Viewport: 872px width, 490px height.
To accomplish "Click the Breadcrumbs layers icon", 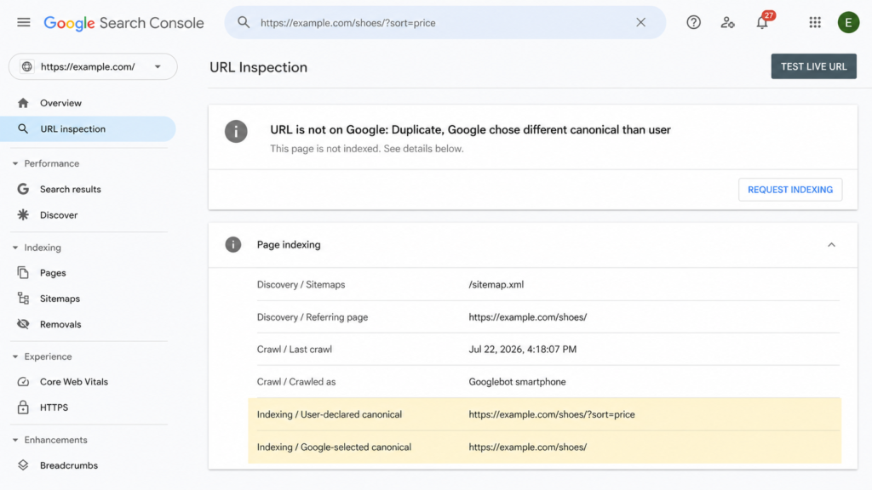I will tap(23, 465).
